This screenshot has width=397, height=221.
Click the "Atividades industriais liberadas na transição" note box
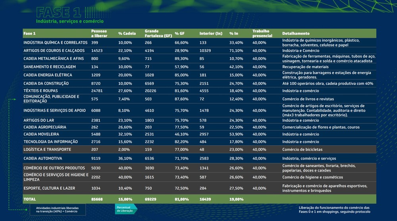point(58,209)
